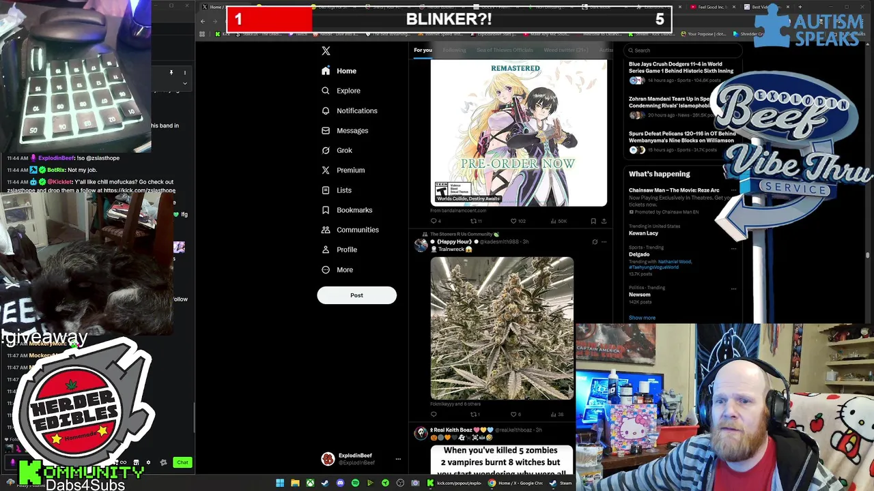Open the PRE-ORDER NOW ad image
The image size is (874, 491).
click(518, 133)
